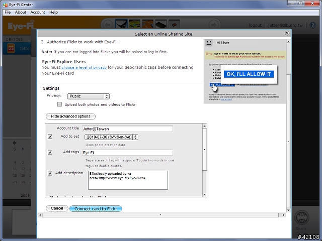Screen dimensions: 322x241
Task: Click the 'Eye-Fi Explore Users' heading
Action: [64, 62]
